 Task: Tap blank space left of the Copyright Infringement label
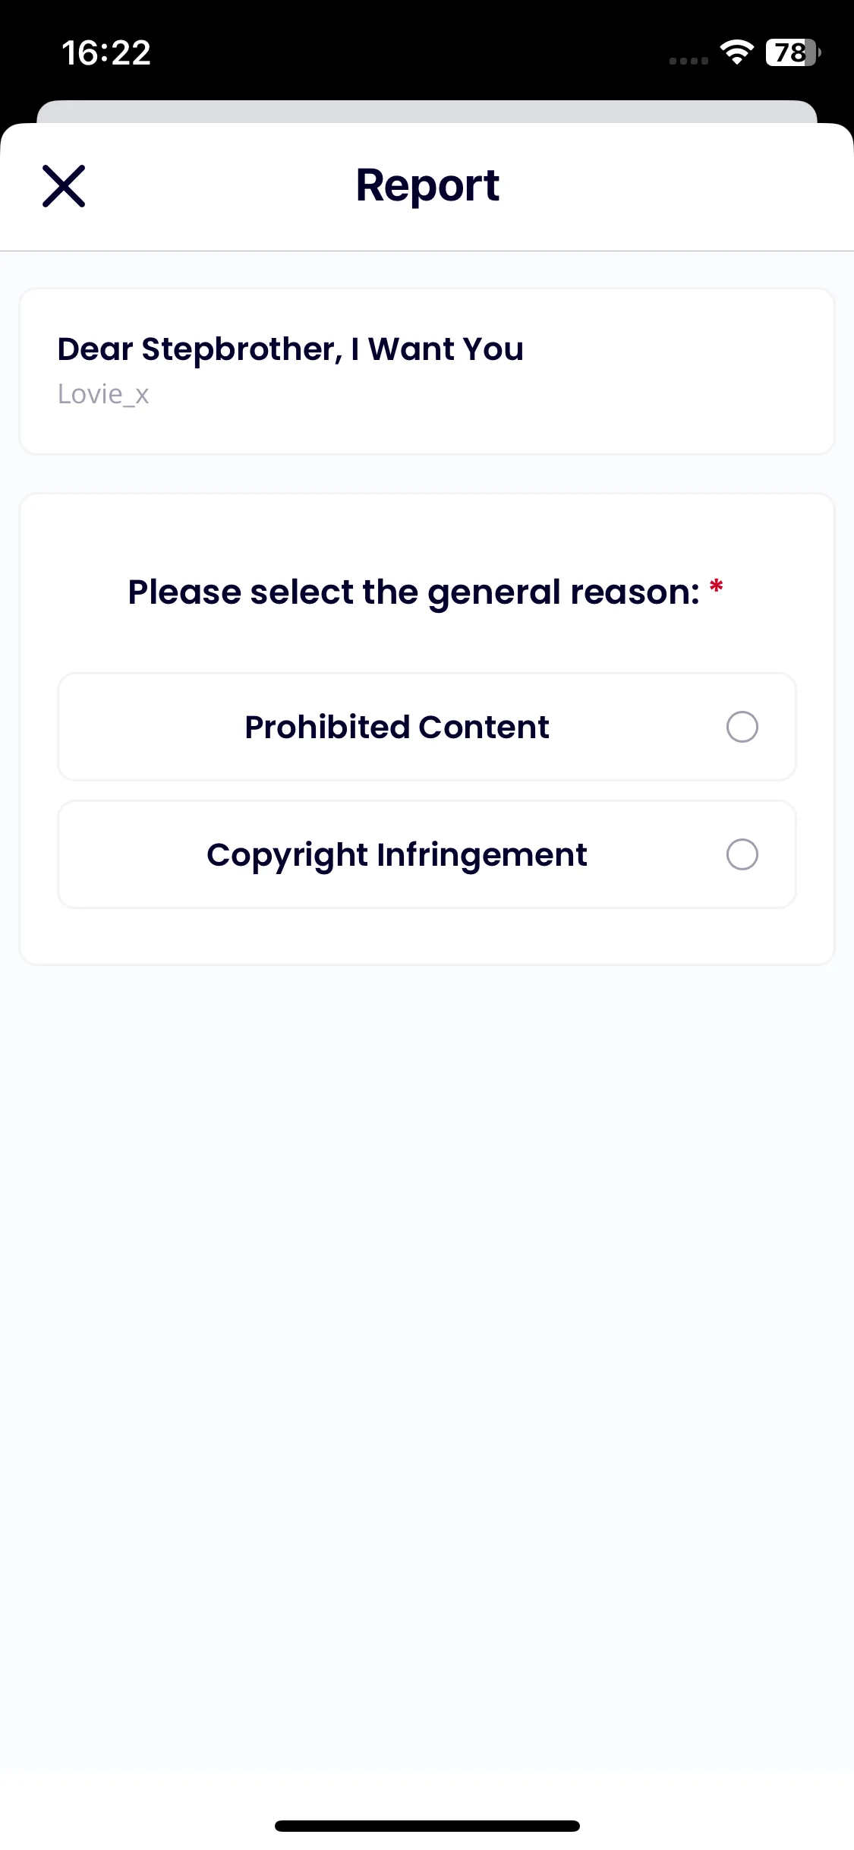click(133, 854)
